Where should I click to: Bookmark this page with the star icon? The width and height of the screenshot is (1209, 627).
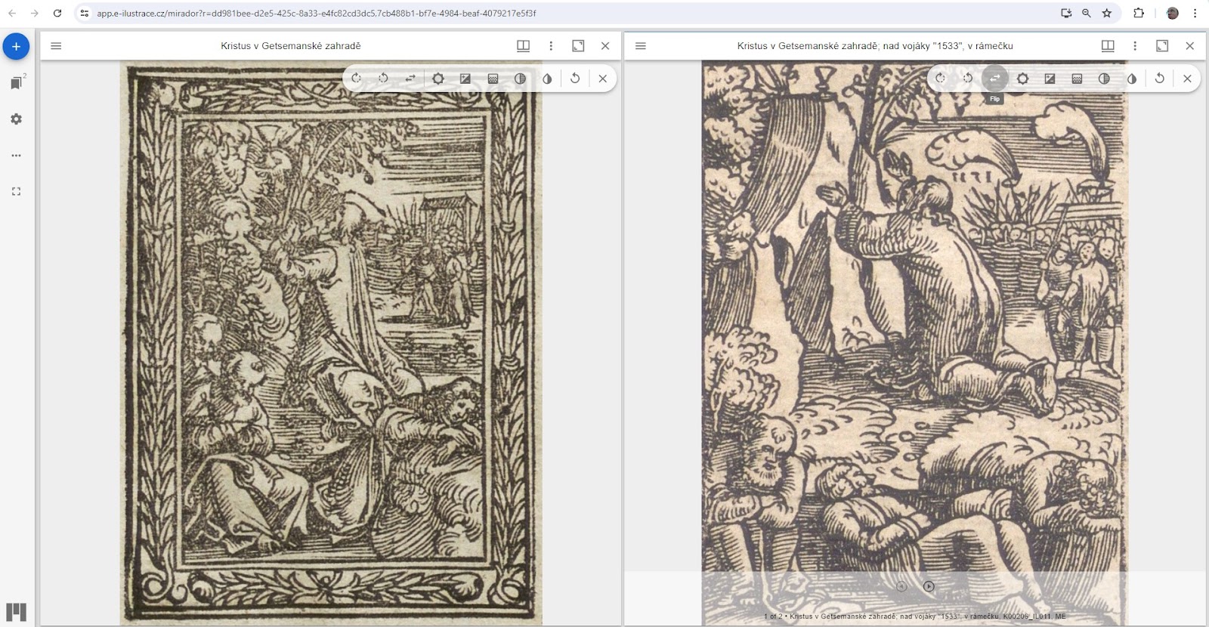tap(1107, 13)
